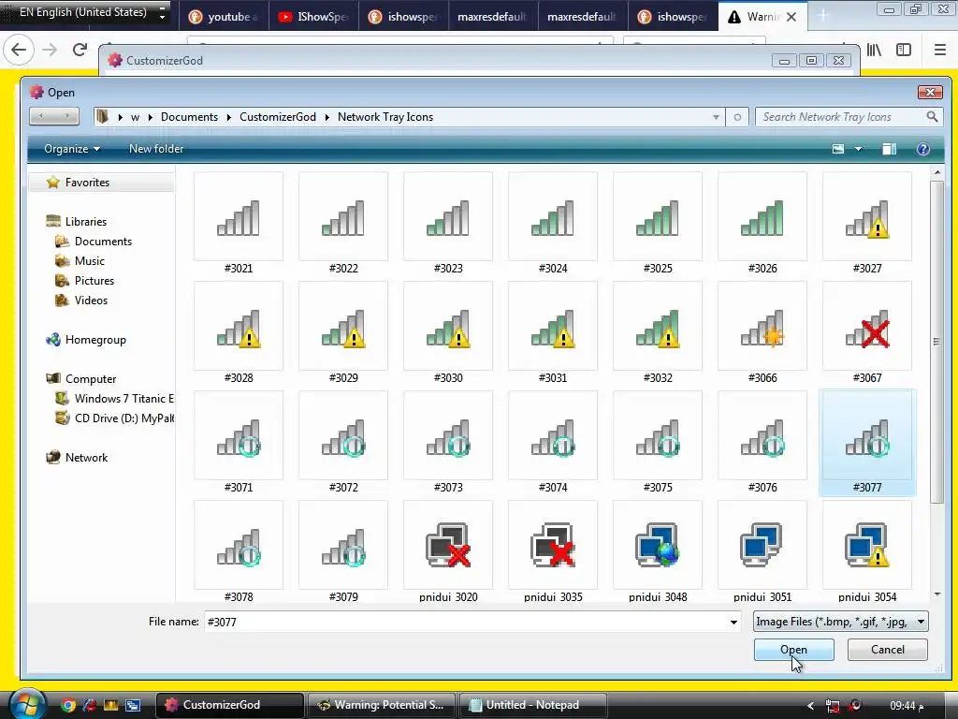The image size is (958, 719).
Task: Select the pnidui 3020 disconnected icon
Action: click(x=448, y=551)
